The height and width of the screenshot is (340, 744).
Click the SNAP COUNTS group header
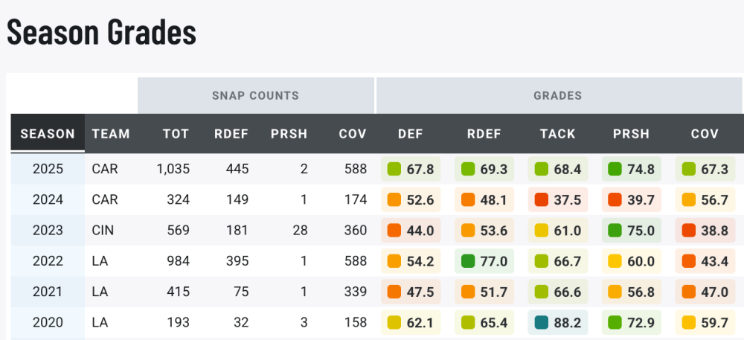tap(255, 95)
